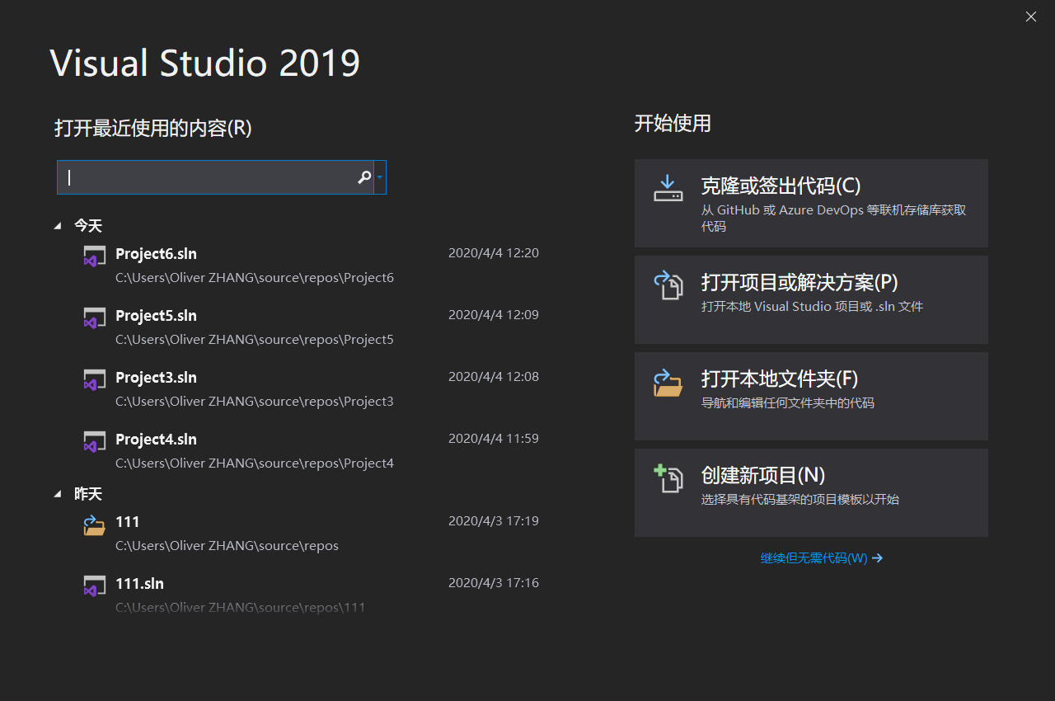Click the 111.sln solution icon
Viewport: 1055px width, 701px height.
click(95, 586)
